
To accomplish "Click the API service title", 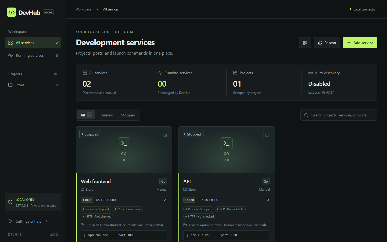I will [187, 181].
